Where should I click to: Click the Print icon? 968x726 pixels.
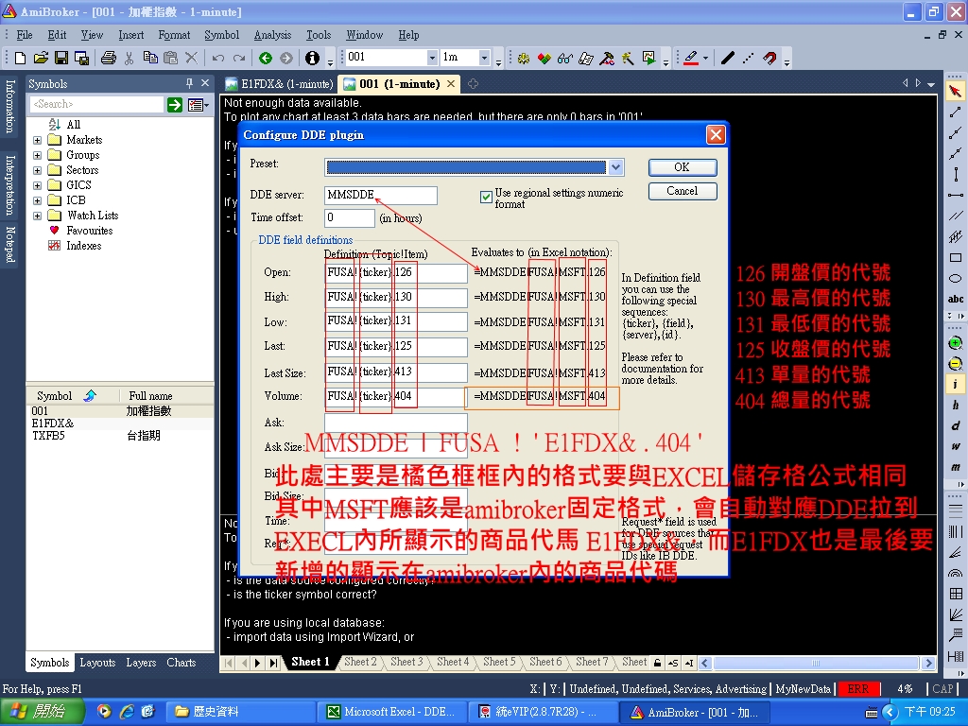click(x=109, y=58)
